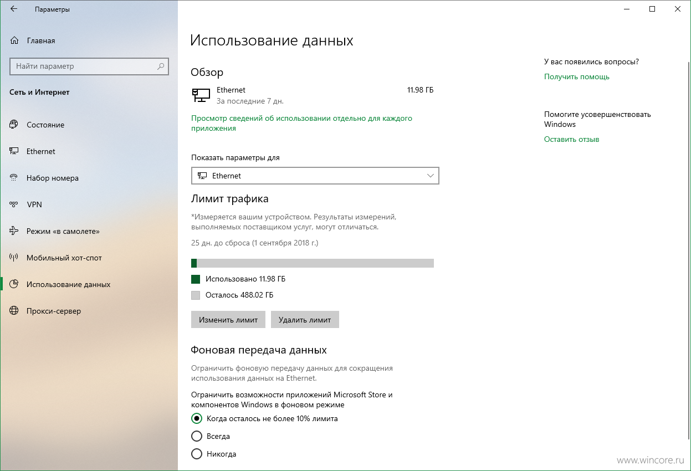Click the gray Осталось swatch
The height and width of the screenshot is (471, 691).
pyautogui.click(x=195, y=295)
